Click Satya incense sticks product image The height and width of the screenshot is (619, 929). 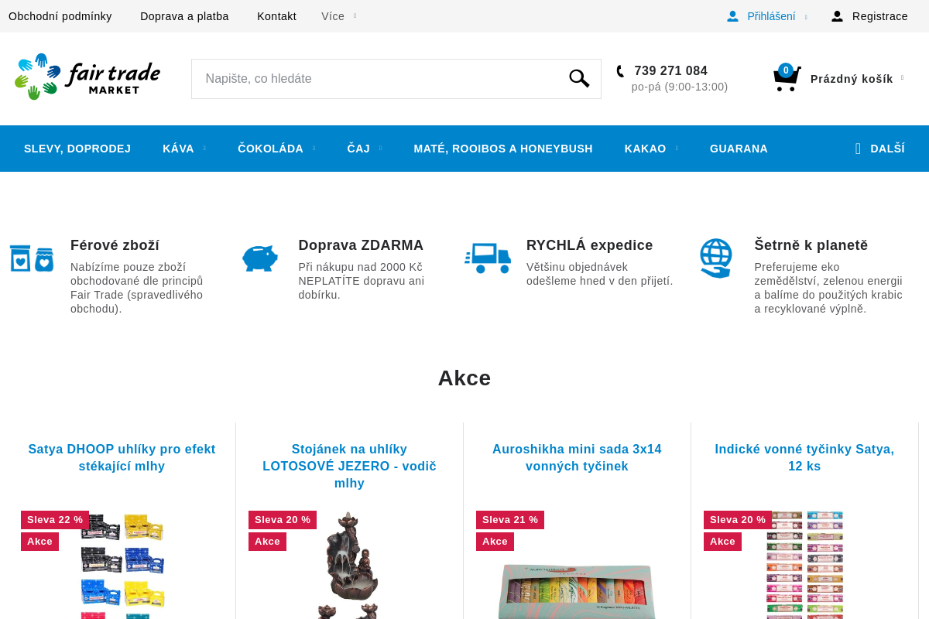tap(804, 565)
